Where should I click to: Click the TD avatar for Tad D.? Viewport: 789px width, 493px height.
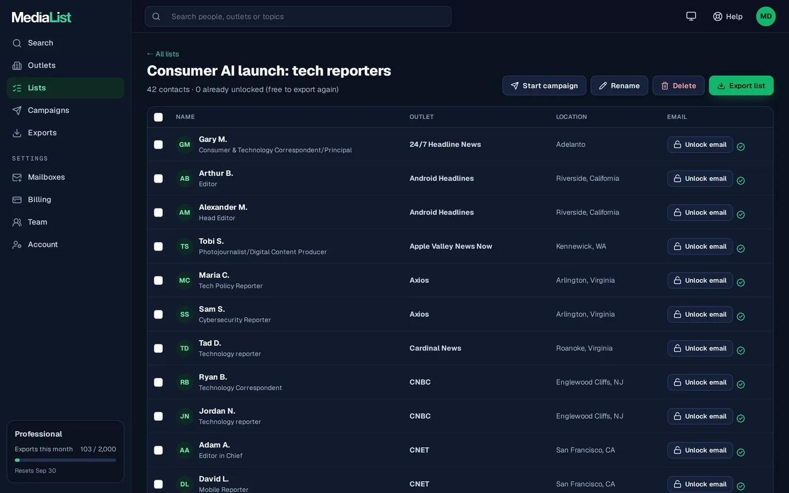pyautogui.click(x=185, y=348)
